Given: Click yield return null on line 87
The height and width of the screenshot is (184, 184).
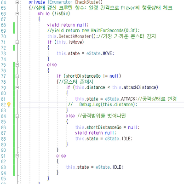Looking at the screenshot, I should (96, 133).
